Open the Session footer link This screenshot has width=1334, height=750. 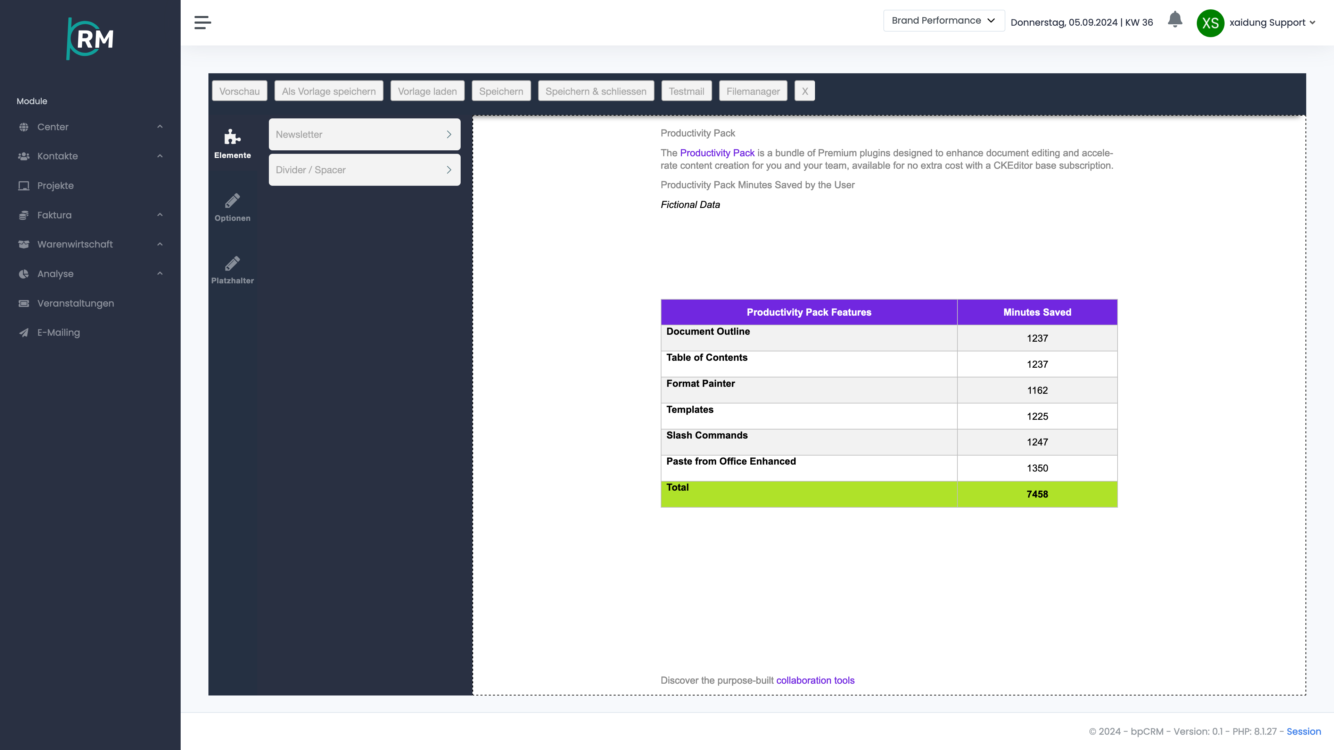tap(1303, 731)
